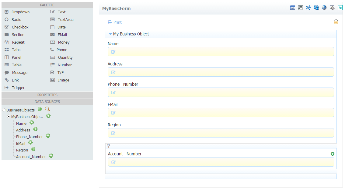Select Phone_Number item in data sources tree

tap(29, 137)
